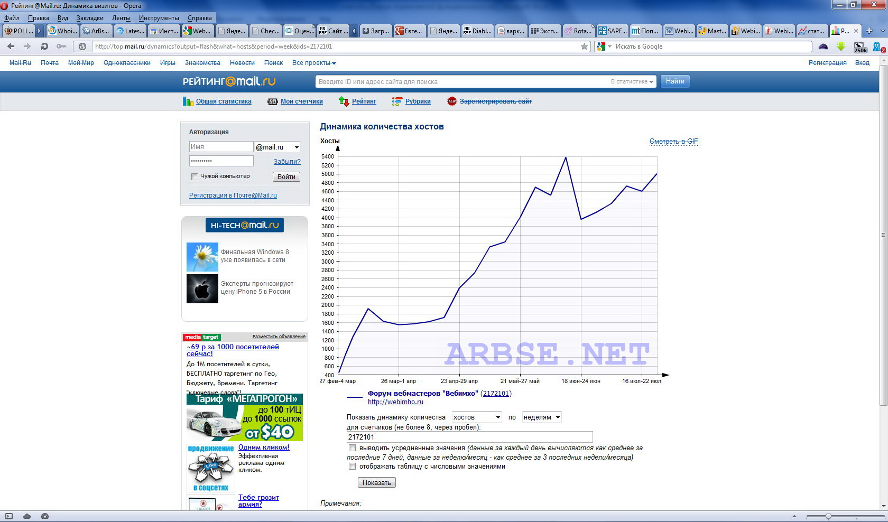Click the Зарегистрировать сайт red icon
This screenshot has height=522, width=888.
tap(451, 101)
